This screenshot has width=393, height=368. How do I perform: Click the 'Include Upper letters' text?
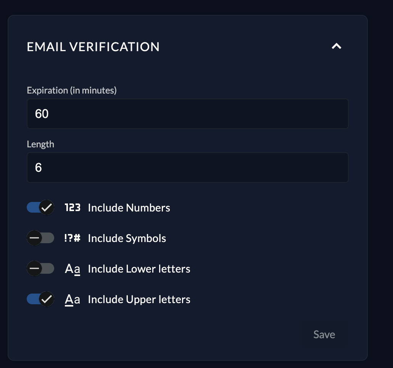(x=139, y=299)
